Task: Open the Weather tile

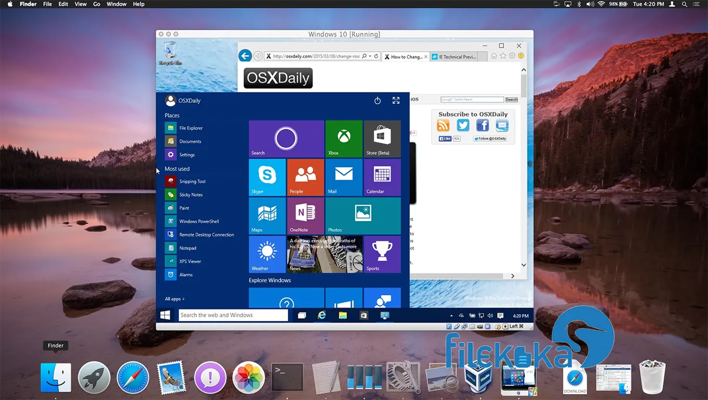Action: tap(267, 254)
